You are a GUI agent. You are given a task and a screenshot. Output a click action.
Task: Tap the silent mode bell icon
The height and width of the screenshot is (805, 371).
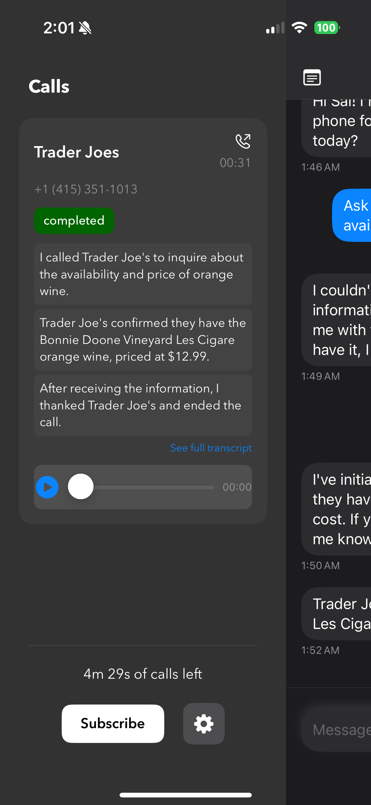[x=85, y=28]
